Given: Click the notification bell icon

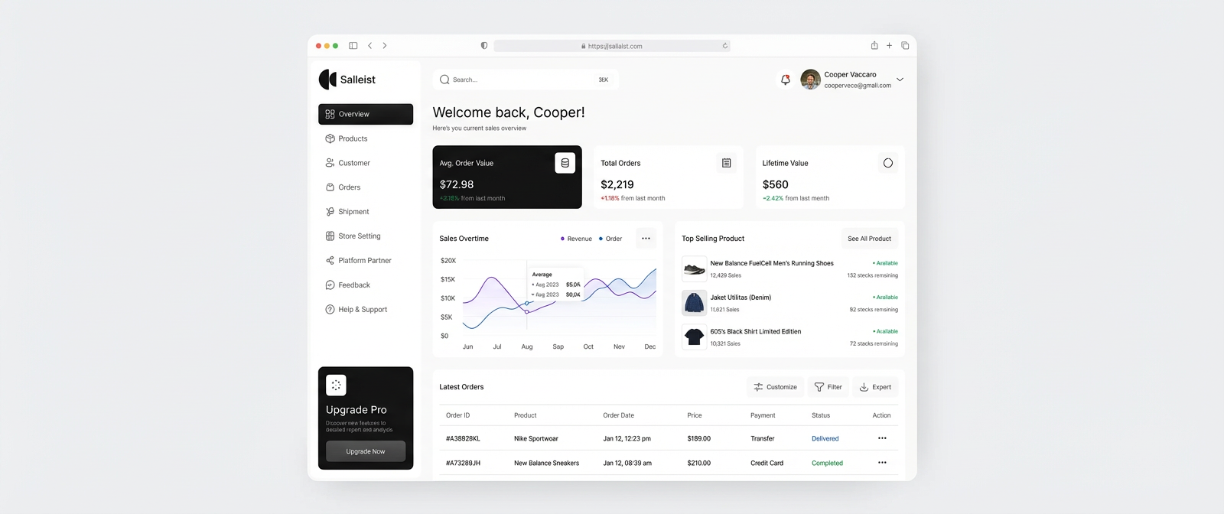Looking at the screenshot, I should coord(785,80).
